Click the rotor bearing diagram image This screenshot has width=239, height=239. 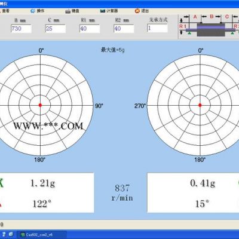[209, 26]
